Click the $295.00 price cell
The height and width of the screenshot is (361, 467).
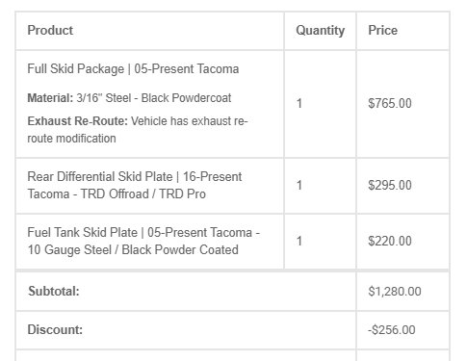tap(390, 185)
